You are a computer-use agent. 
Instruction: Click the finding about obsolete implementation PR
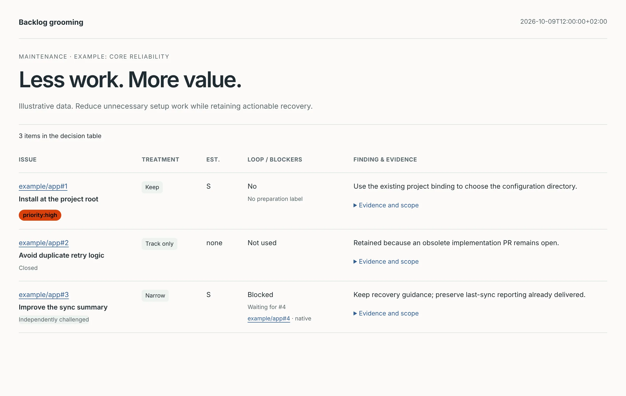(456, 243)
